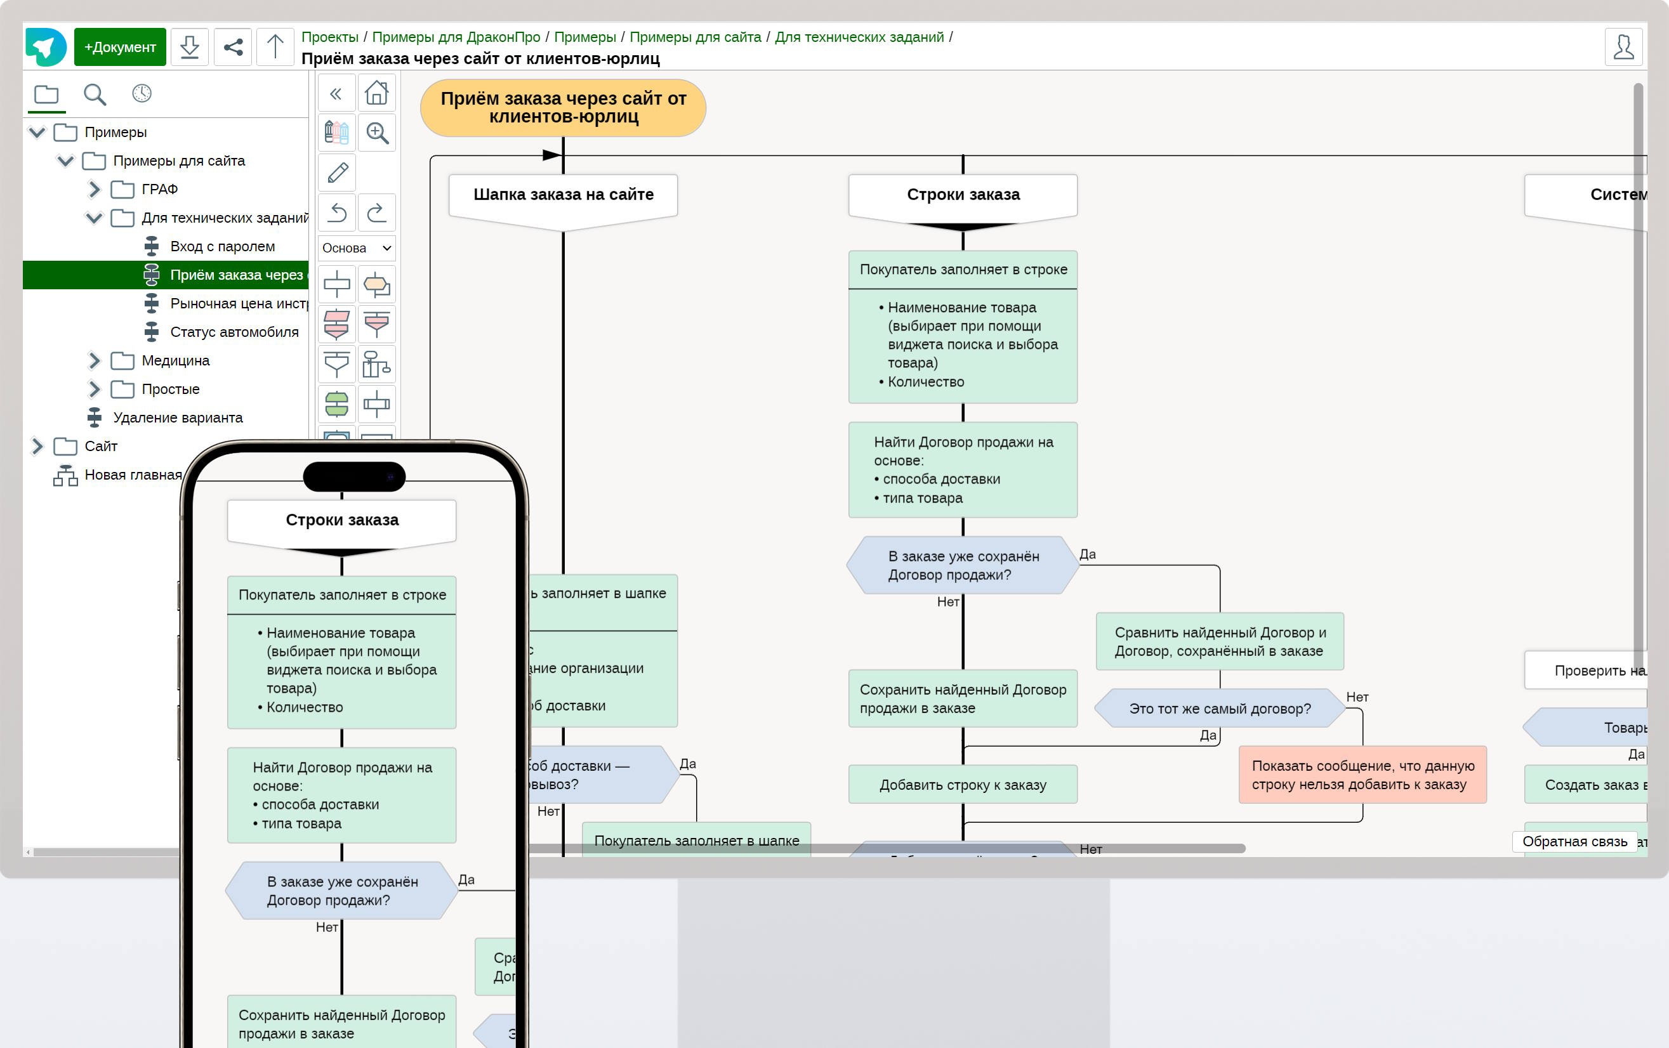The height and width of the screenshot is (1048, 1669).
Task: Open the folder tree tab in sidebar
Action: click(x=46, y=94)
